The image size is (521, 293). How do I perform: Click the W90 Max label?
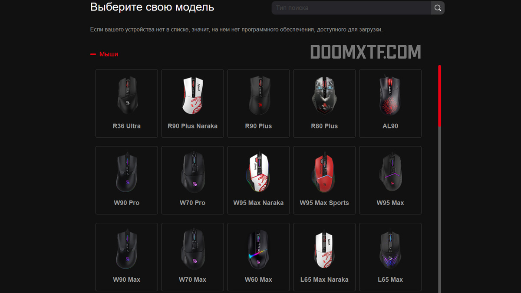tap(127, 280)
